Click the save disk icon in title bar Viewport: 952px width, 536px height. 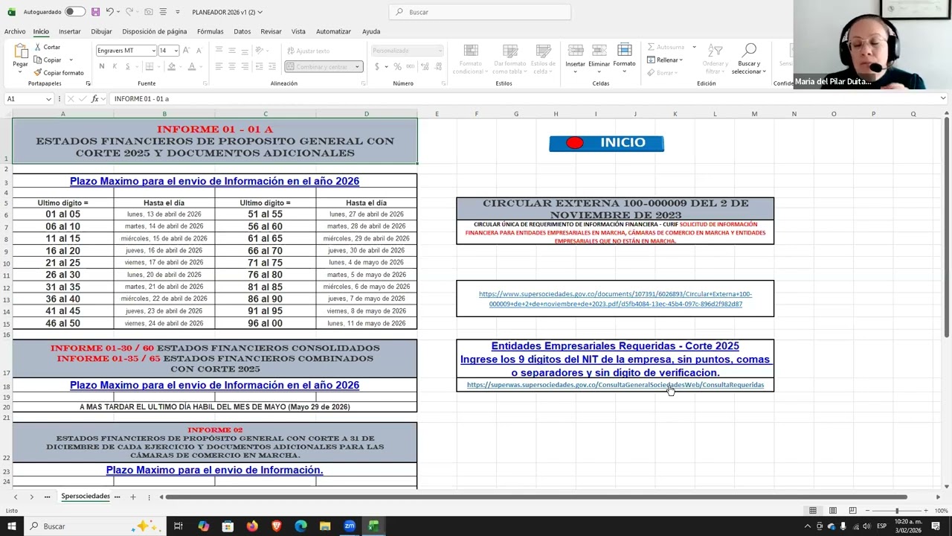tap(95, 12)
